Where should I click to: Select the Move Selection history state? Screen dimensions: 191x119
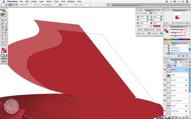[177, 51]
